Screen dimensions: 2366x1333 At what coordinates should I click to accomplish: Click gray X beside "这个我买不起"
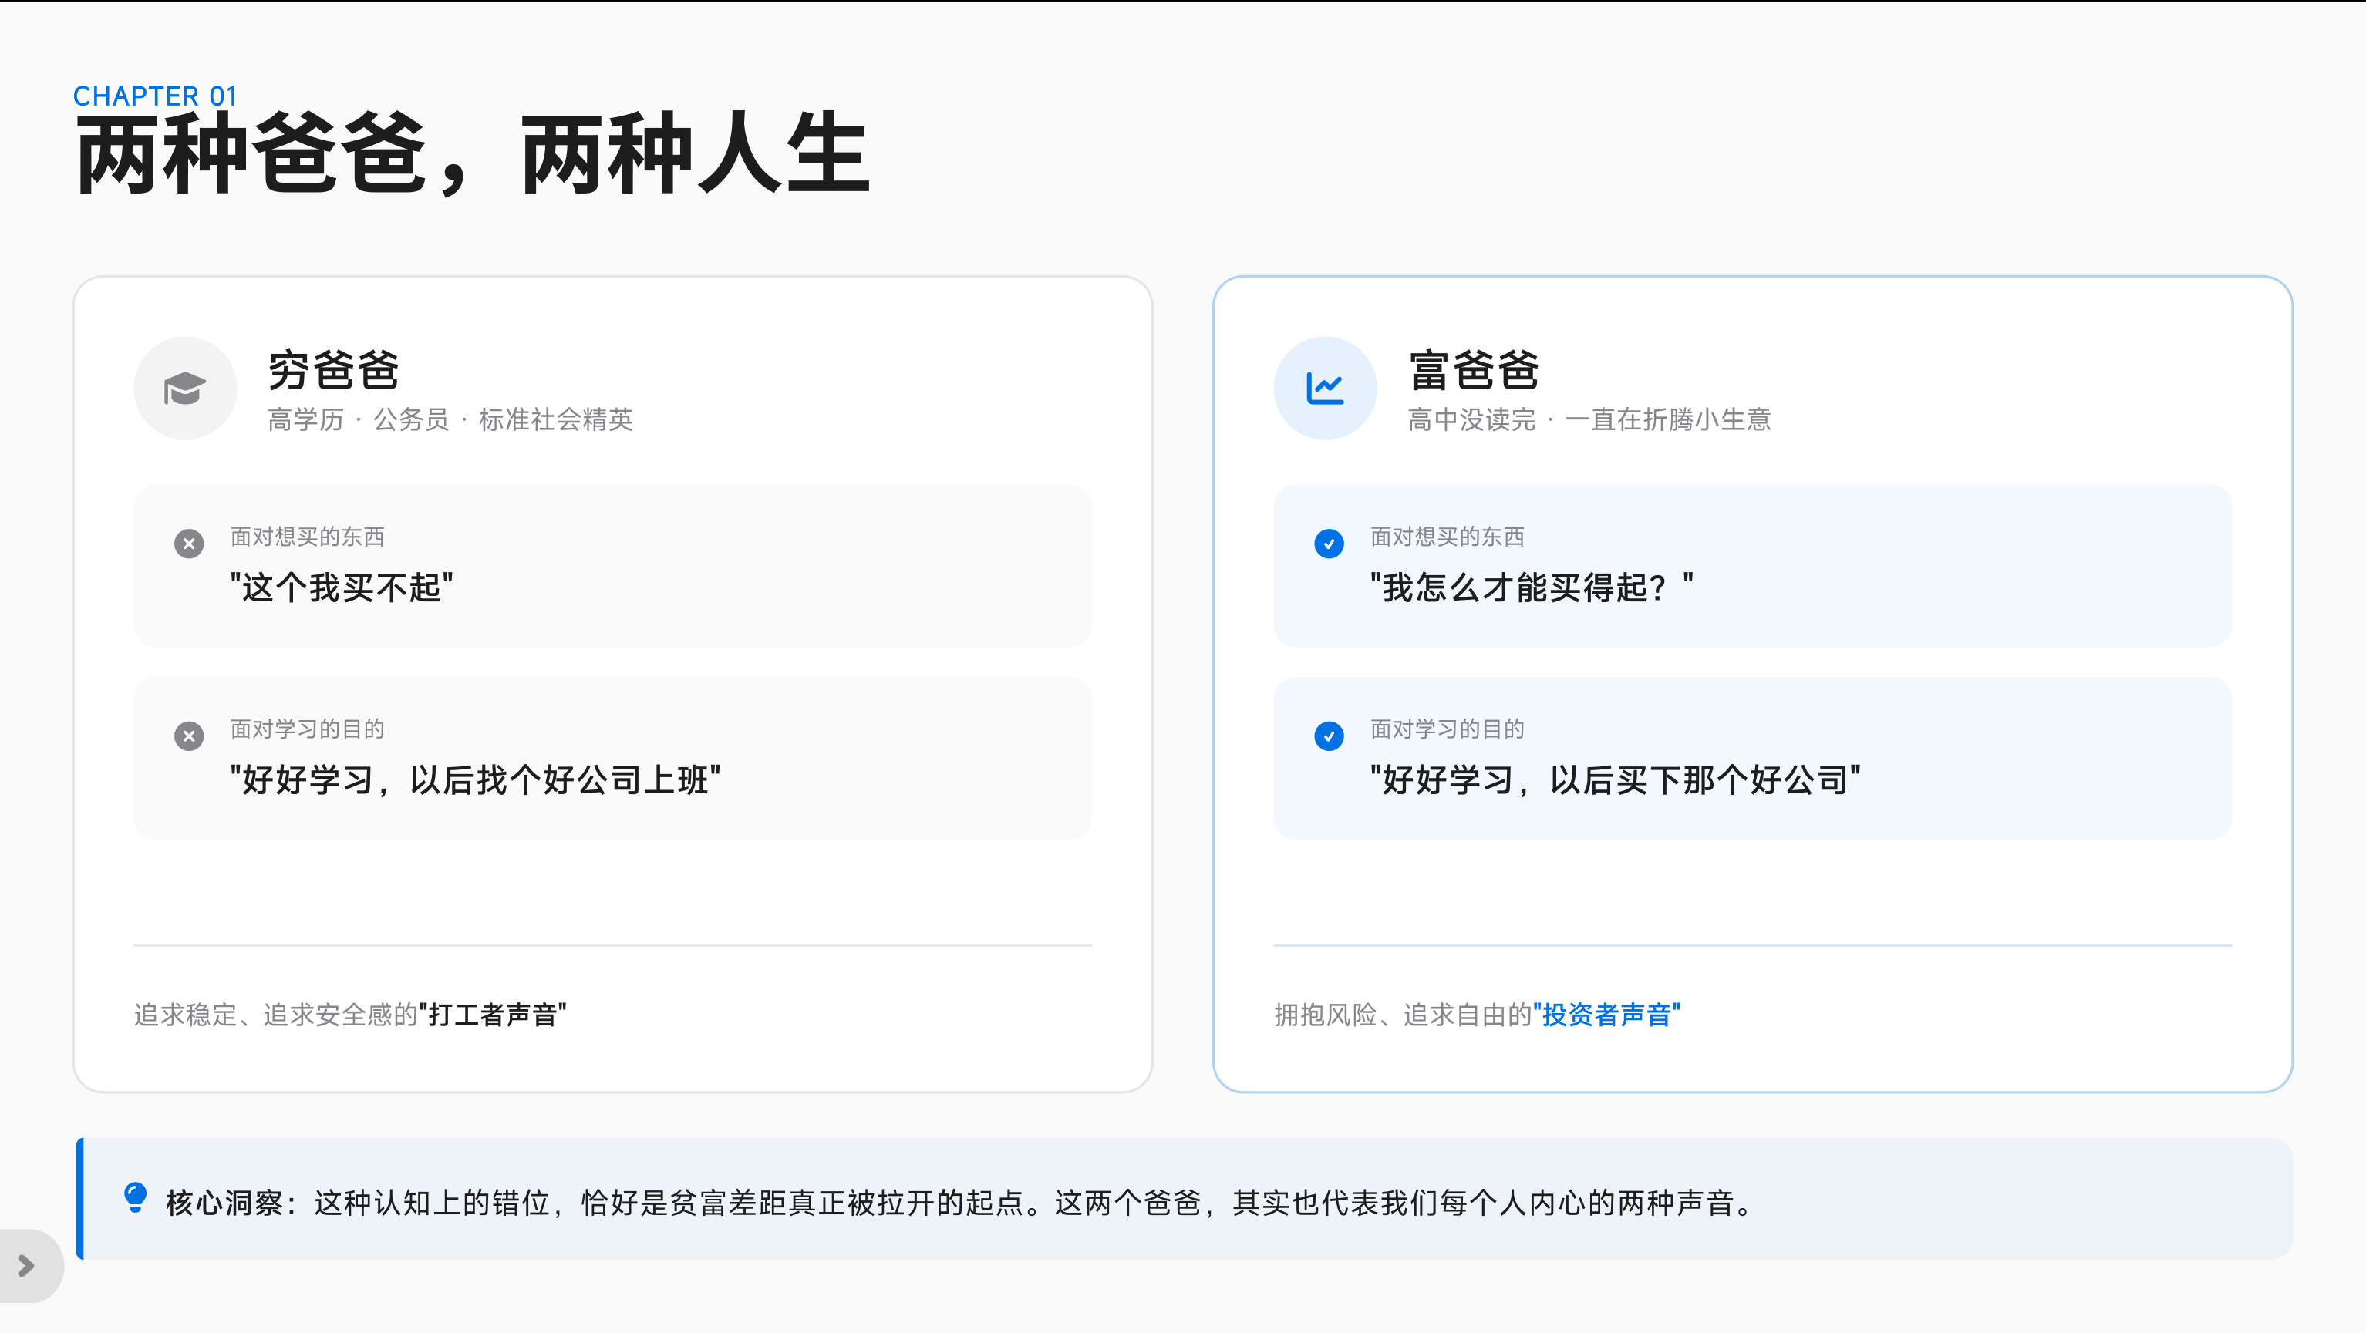click(x=189, y=544)
